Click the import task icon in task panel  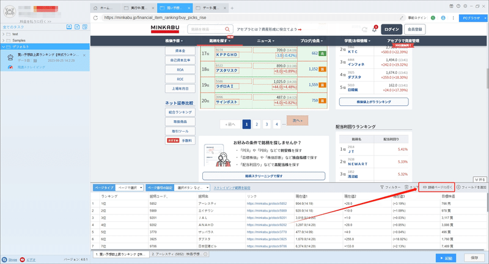(x=69, y=27)
